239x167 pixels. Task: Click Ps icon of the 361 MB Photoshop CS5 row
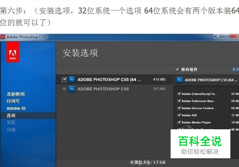pyautogui.click(x=71, y=89)
